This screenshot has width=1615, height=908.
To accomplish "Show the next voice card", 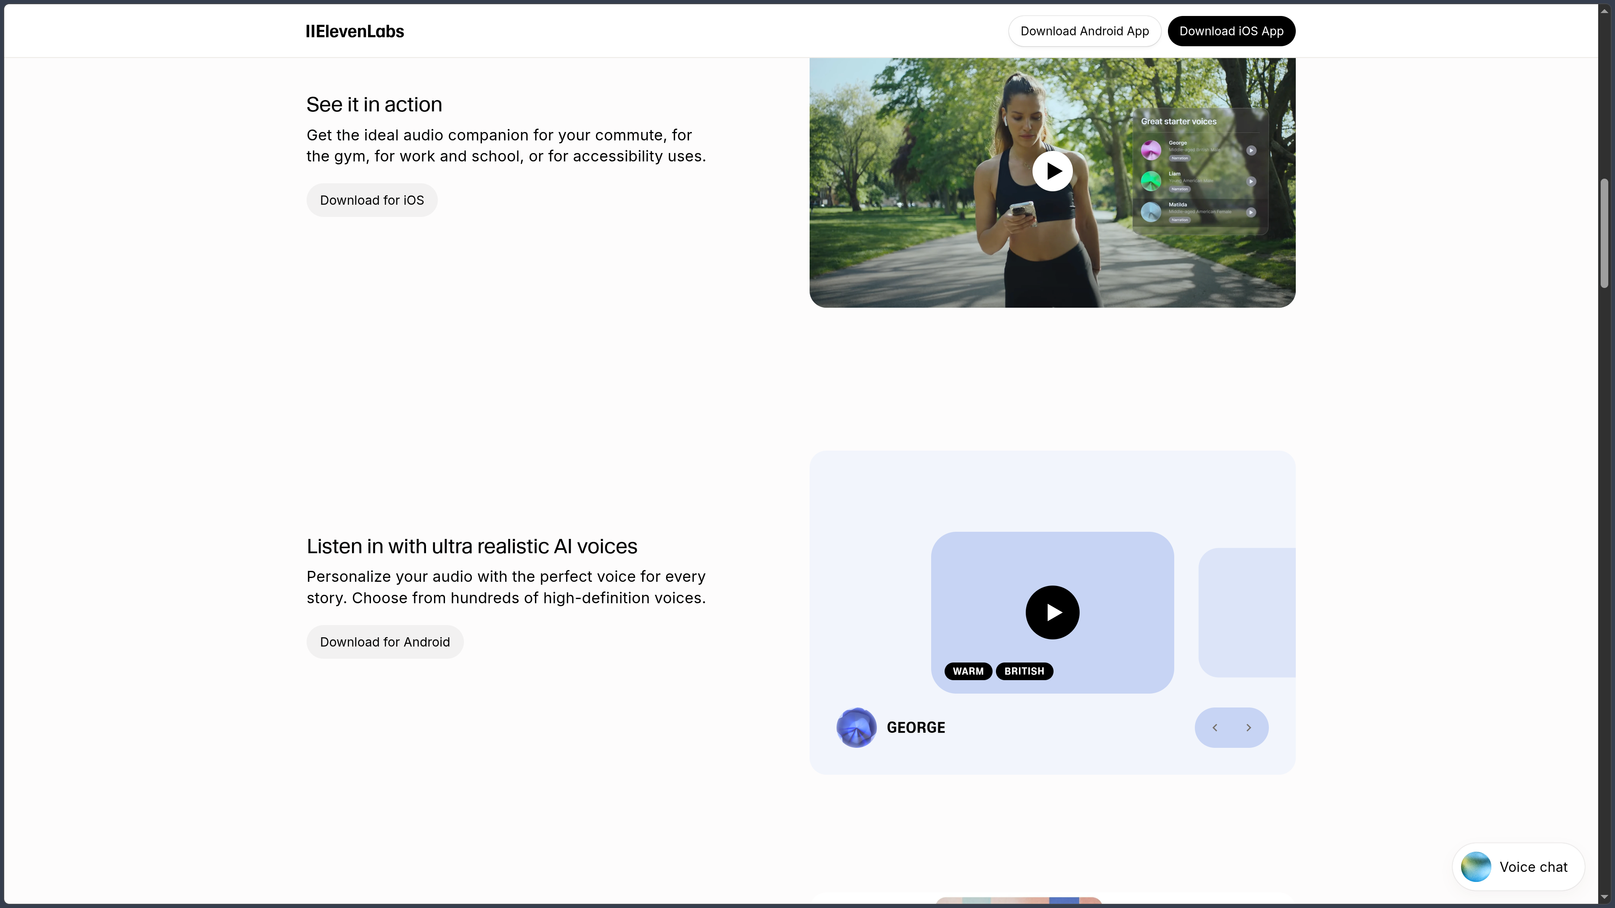I will click(1248, 728).
